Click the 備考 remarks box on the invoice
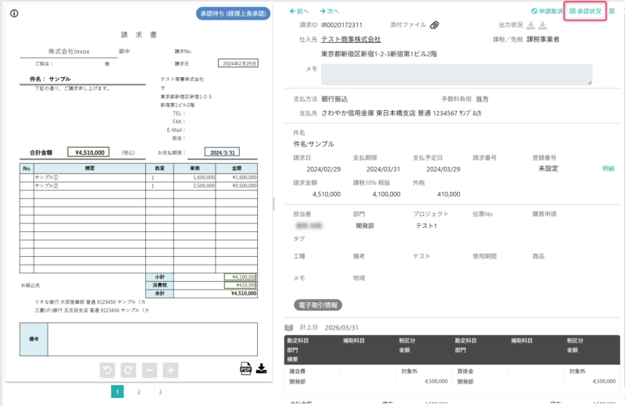 click(x=138, y=339)
